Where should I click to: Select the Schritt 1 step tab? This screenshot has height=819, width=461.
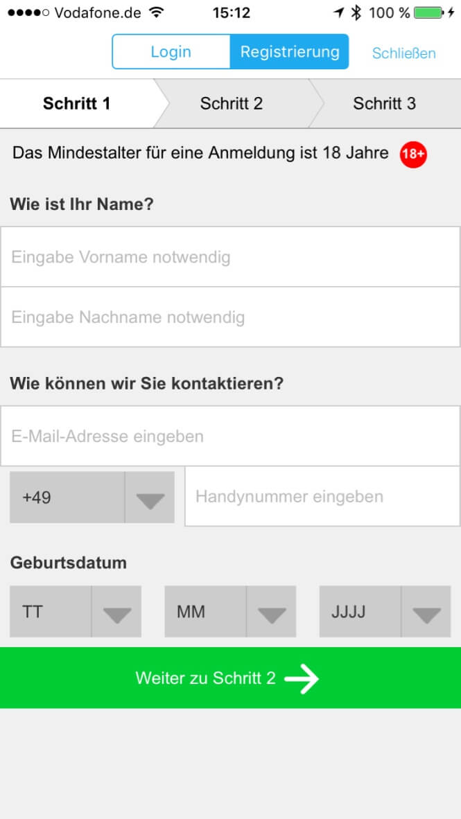[x=77, y=103]
